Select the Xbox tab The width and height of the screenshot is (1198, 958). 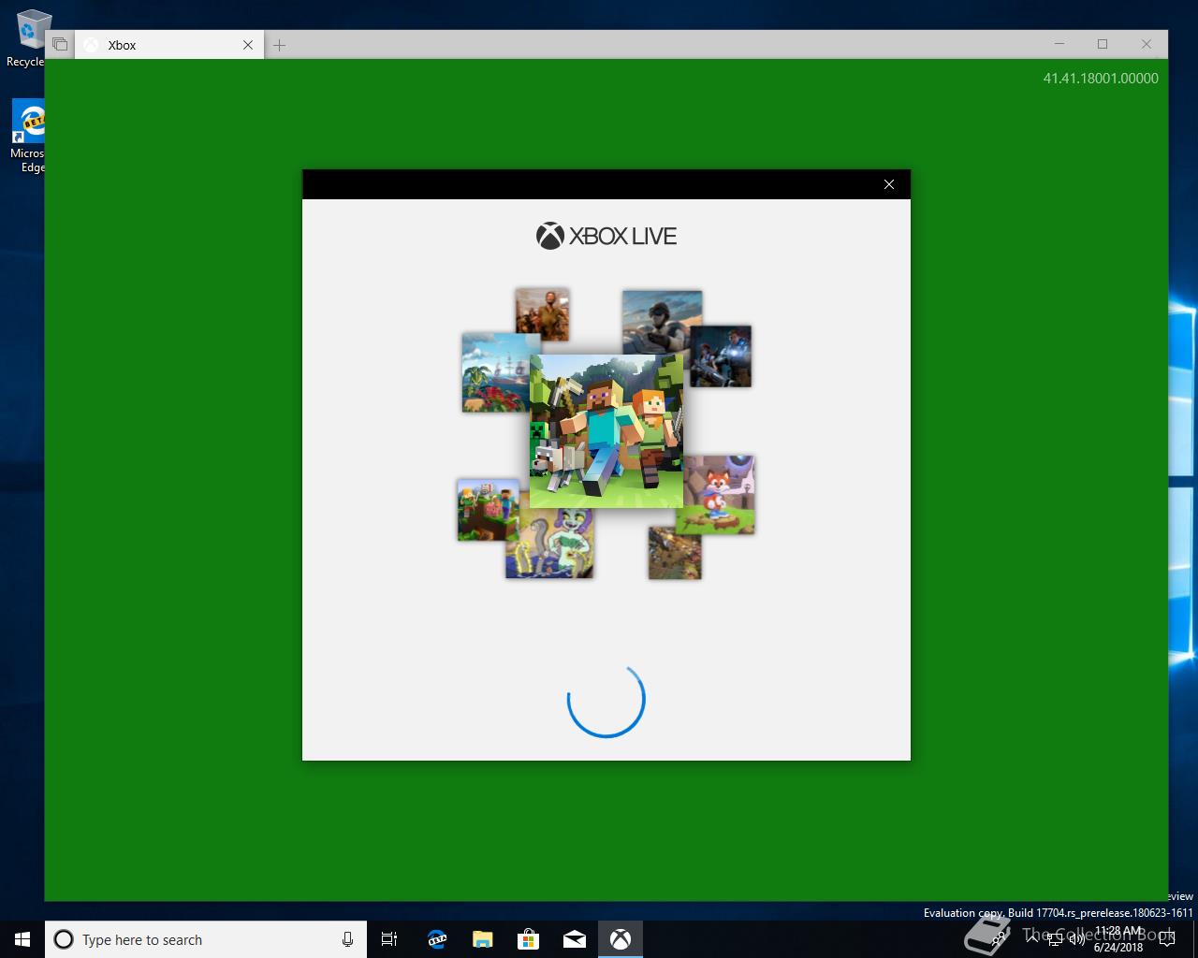tap(168, 45)
